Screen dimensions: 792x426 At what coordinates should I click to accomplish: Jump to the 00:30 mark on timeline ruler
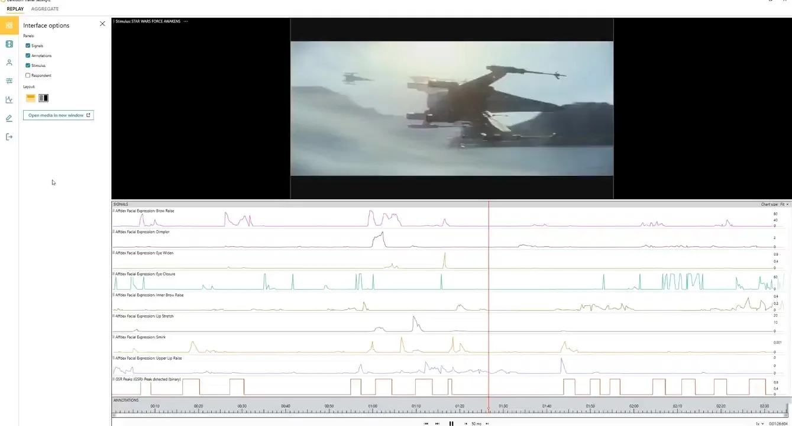pyautogui.click(x=242, y=406)
